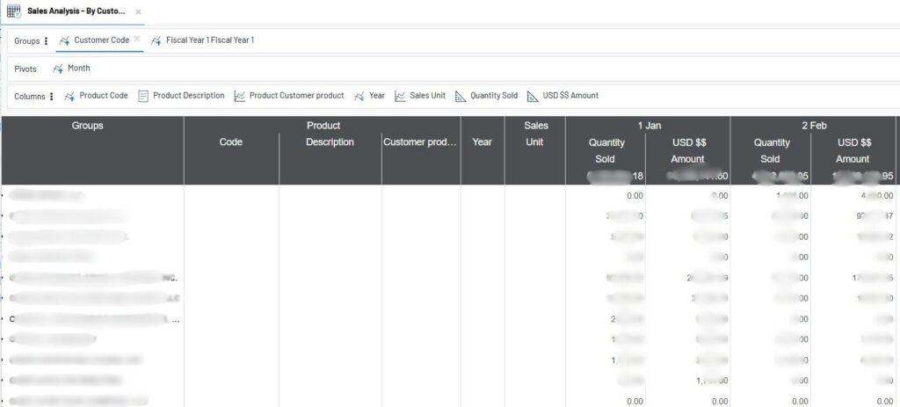Viewport: 900px width, 407px height.
Task: Click USD $$ Amount header under 1 Jan
Action: (x=687, y=150)
